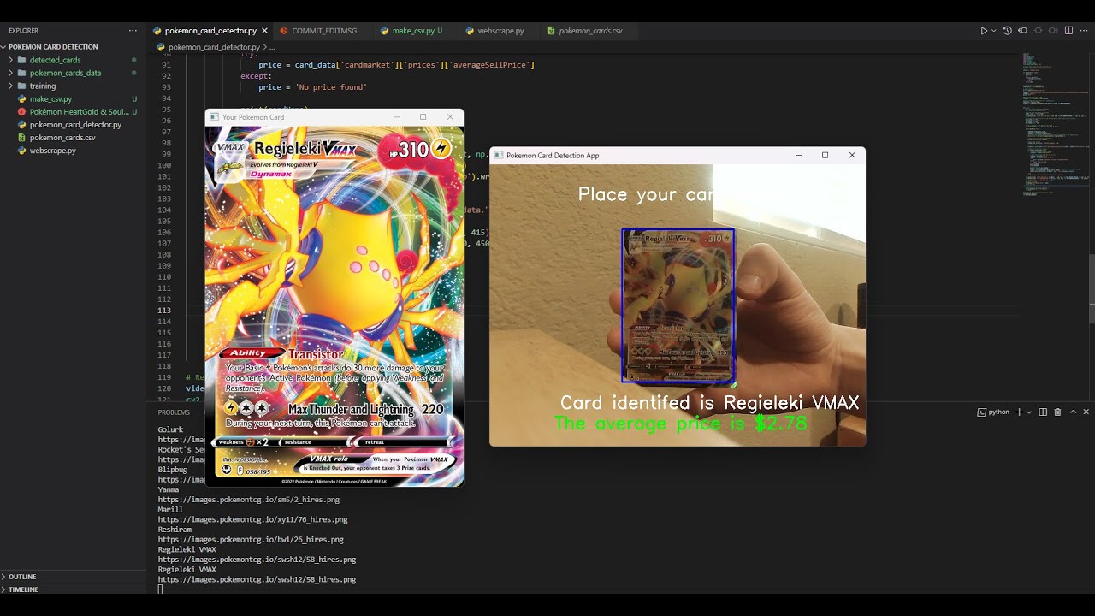Open Explorer Views and More Actions ellipsis
Image resolution: width=1095 pixels, height=616 pixels.
tap(133, 30)
